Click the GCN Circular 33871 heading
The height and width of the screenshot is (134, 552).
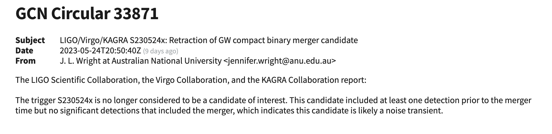tap(87, 13)
